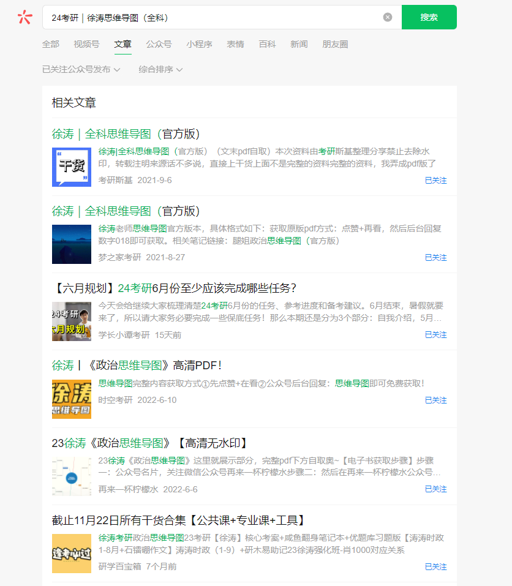
Task: Click 已关注 beside 再来一杯柠檬水 2022-6-6
Action: (x=436, y=489)
